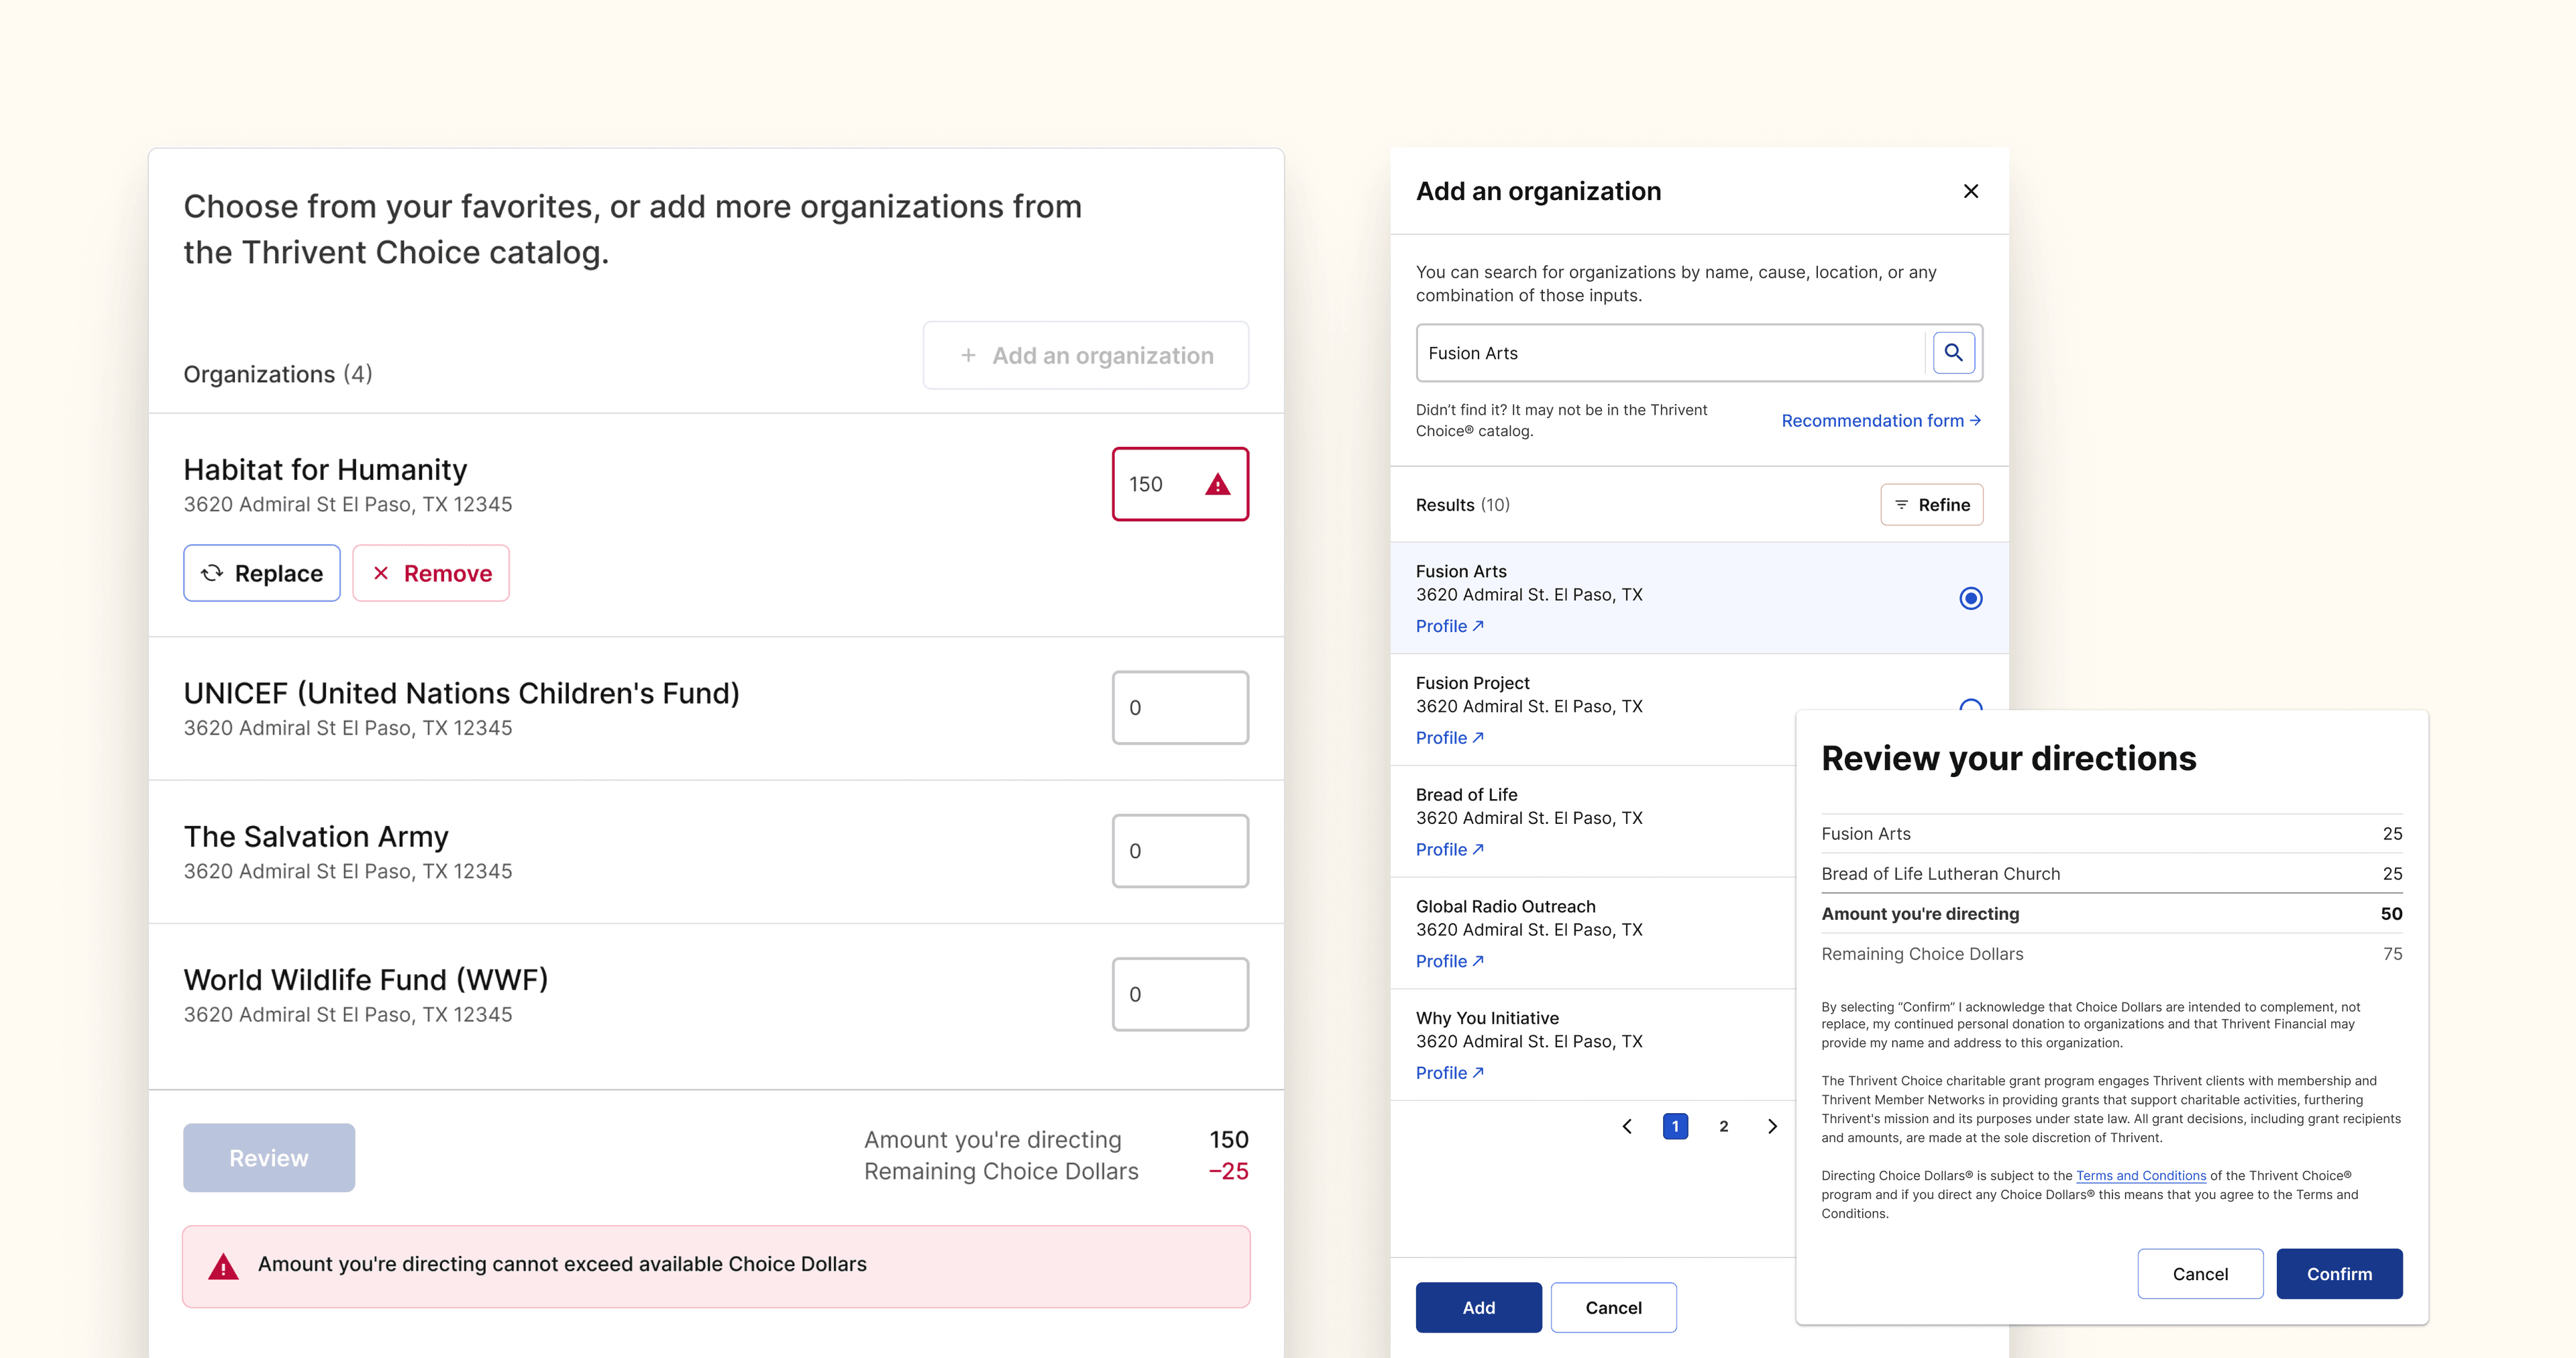Click Add in the organization panel
This screenshot has height=1358, width=2576.
1478,1307
